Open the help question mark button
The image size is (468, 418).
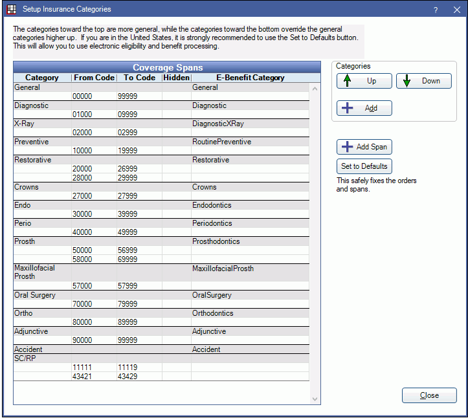tap(436, 10)
